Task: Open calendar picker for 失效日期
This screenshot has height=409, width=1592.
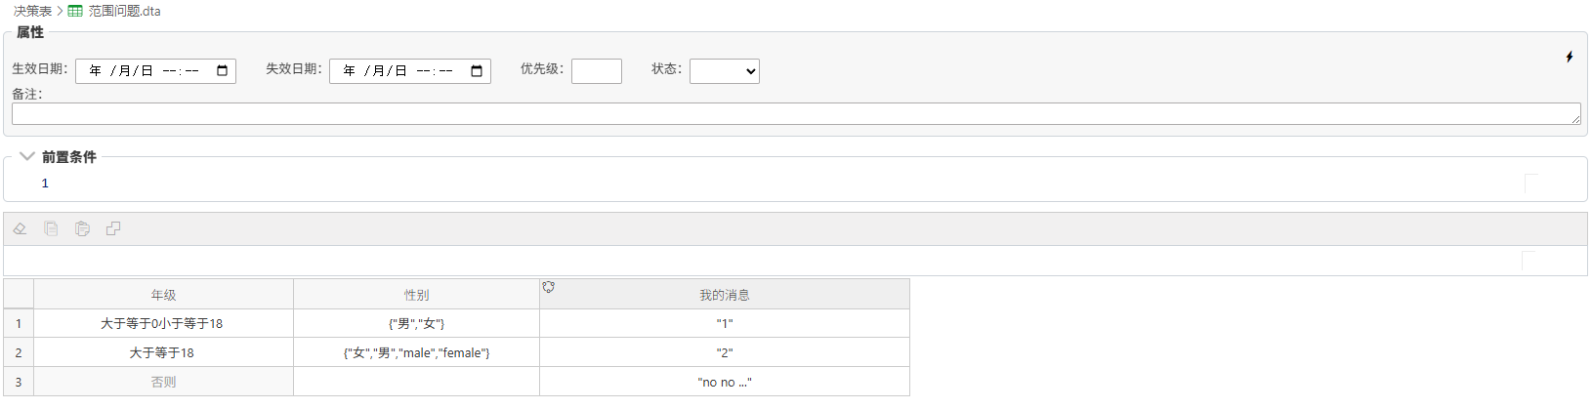Action: (477, 71)
